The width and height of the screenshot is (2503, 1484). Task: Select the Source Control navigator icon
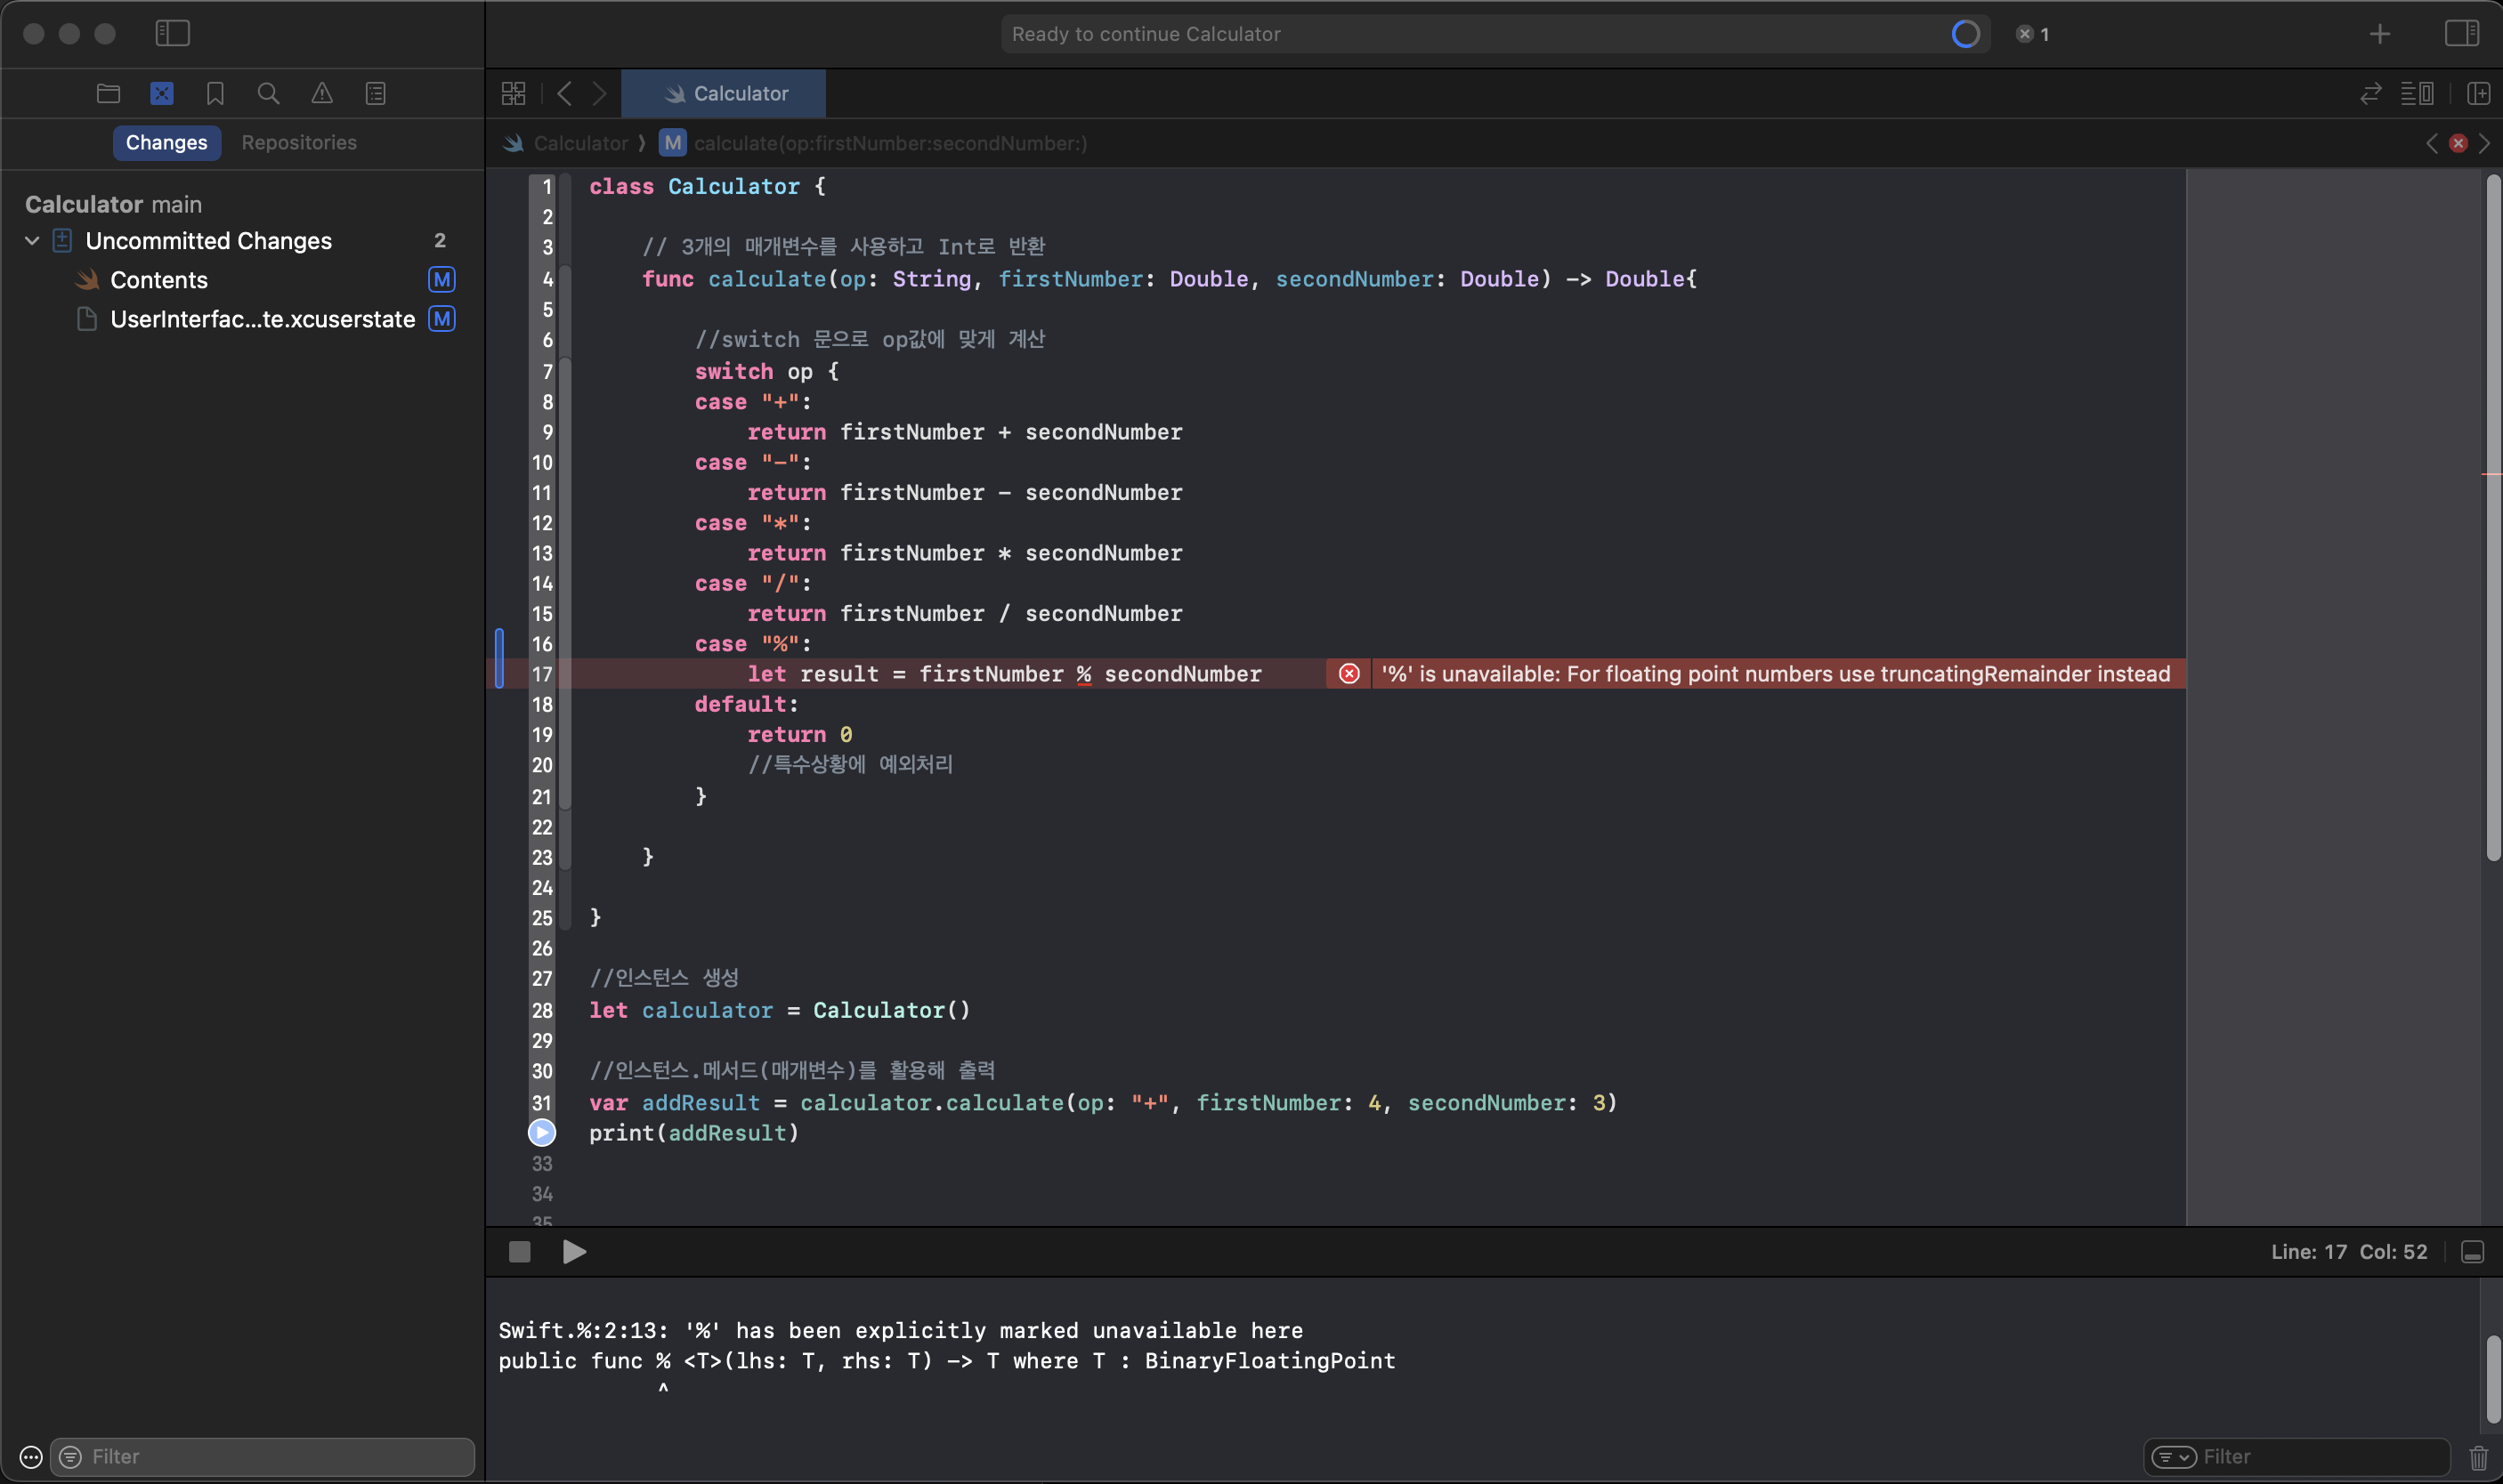point(162,93)
